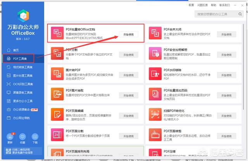Start PDF图片抽取 with 开始使用
Viewport: 248px width, 161px height.
[x=128, y=96]
